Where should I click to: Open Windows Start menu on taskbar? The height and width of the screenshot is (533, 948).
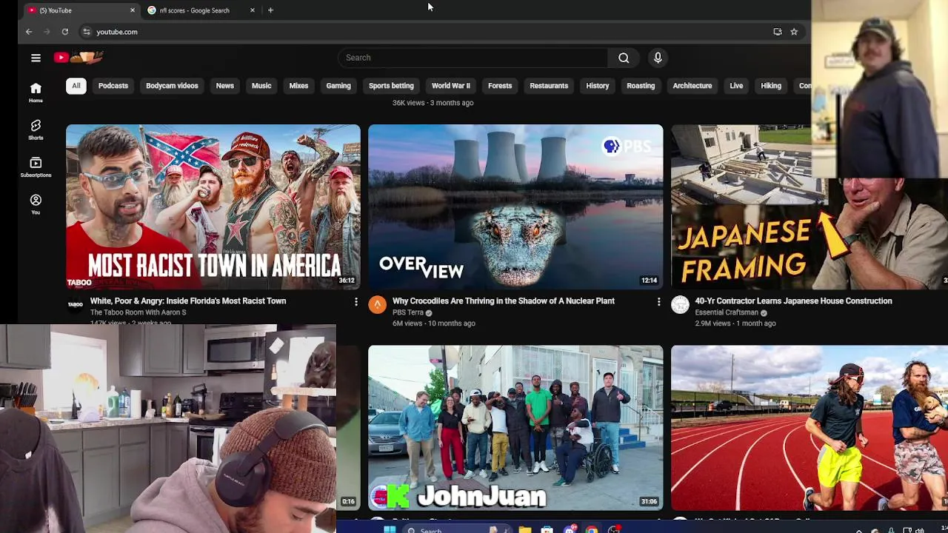[x=390, y=529]
